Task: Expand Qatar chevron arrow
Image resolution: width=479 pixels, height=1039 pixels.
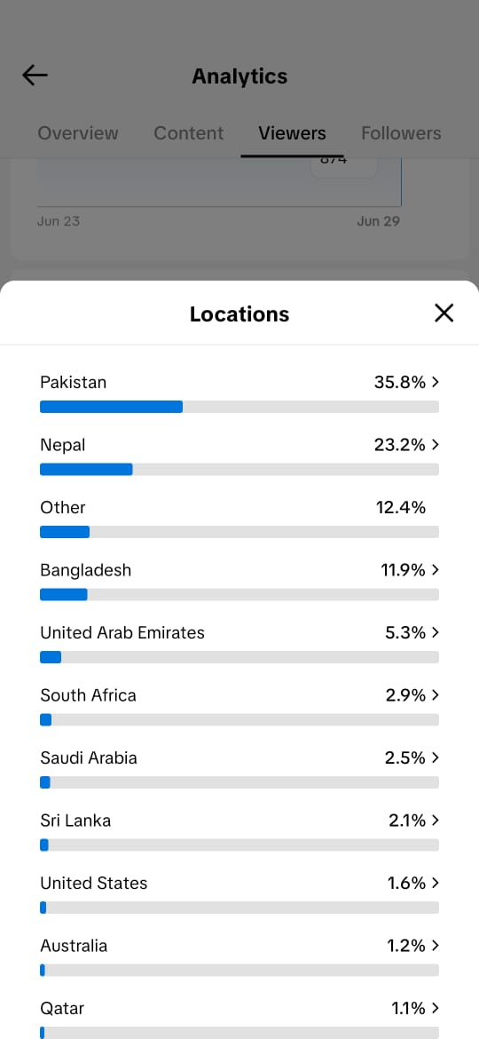Action: click(x=436, y=1008)
